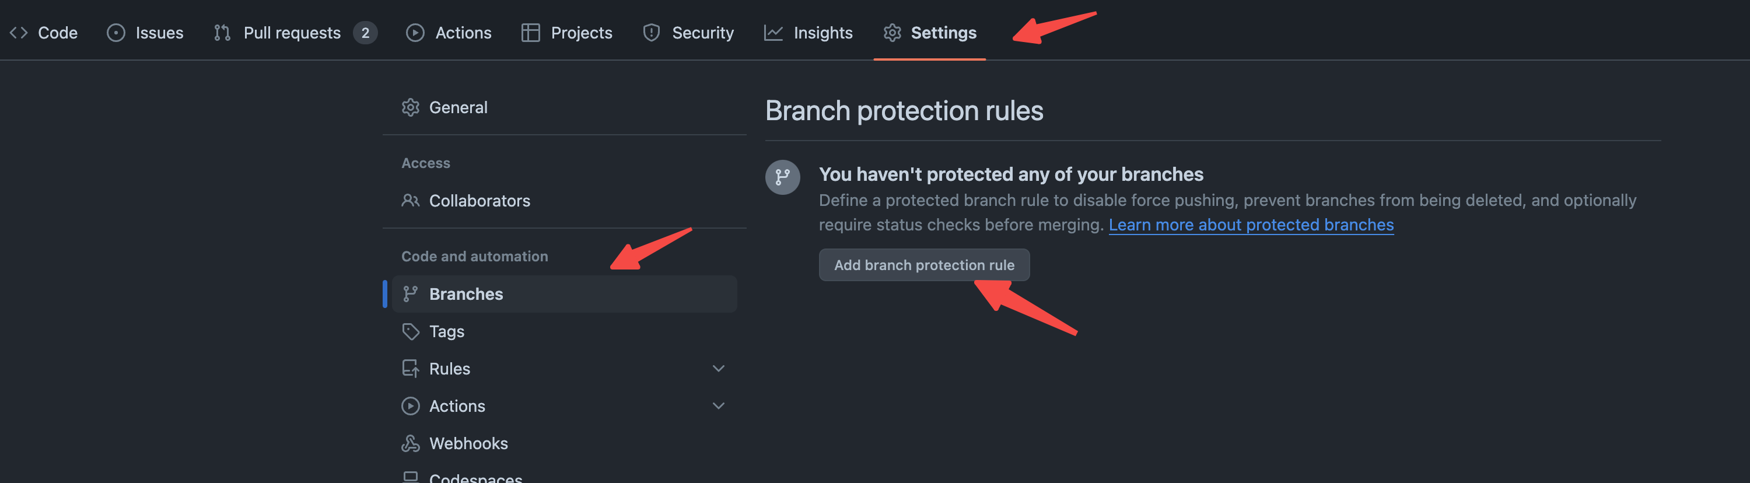Open the Pull requests tab
This screenshot has width=1750, height=483.
[292, 33]
